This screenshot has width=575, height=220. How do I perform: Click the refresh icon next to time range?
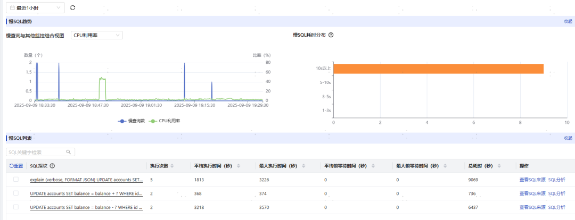72,7
